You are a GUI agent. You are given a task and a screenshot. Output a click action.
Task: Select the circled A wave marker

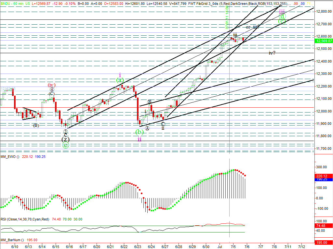point(147,128)
